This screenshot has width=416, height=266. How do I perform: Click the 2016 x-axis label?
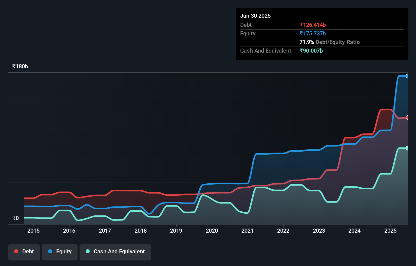pos(69,231)
